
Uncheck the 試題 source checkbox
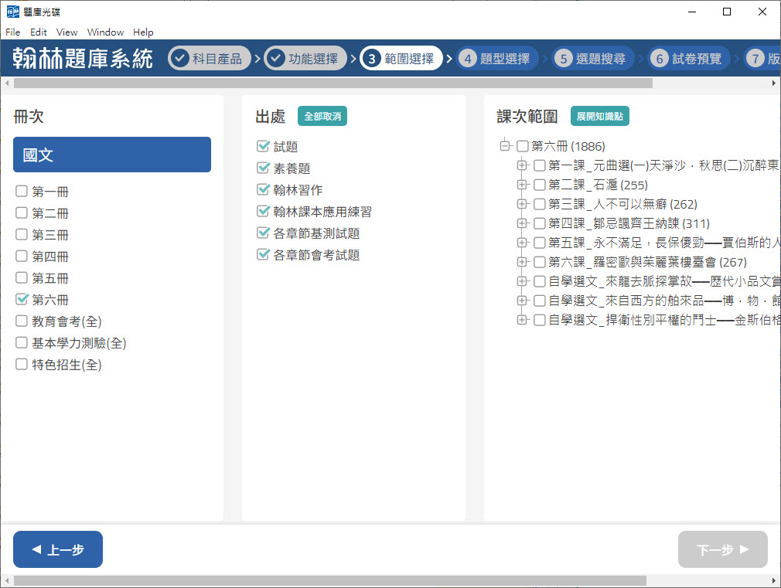click(x=263, y=146)
